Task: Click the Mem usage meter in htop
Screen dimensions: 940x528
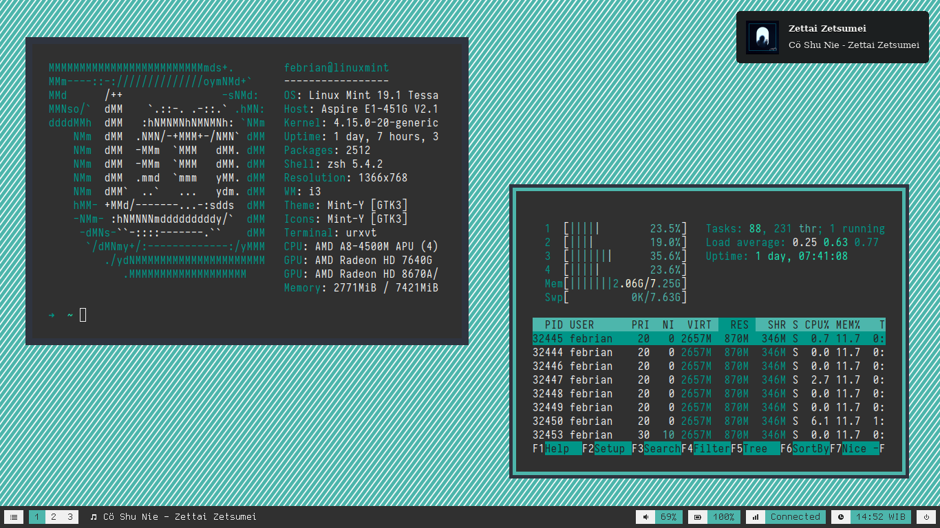Action: tap(616, 283)
